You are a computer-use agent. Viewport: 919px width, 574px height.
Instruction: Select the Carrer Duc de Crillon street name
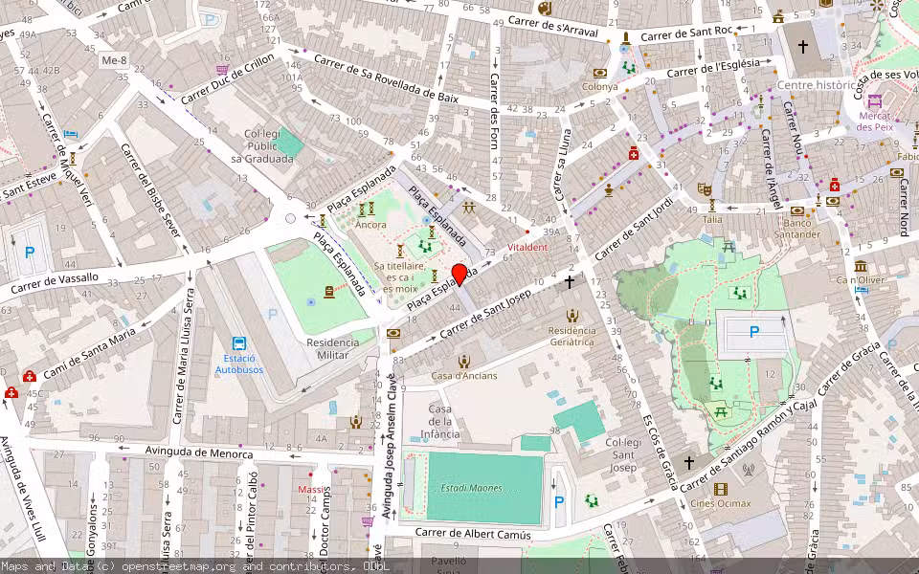pyautogui.click(x=228, y=78)
